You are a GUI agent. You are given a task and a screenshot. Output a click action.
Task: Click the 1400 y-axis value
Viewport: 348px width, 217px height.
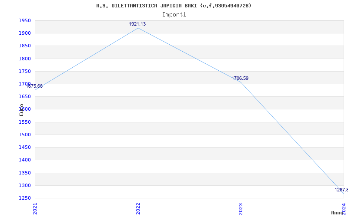click(25, 160)
